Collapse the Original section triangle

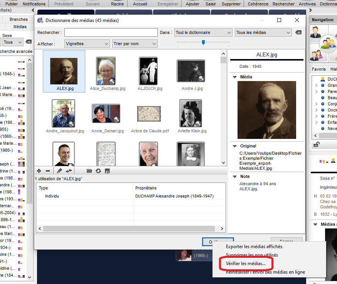pyautogui.click(x=235, y=146)
